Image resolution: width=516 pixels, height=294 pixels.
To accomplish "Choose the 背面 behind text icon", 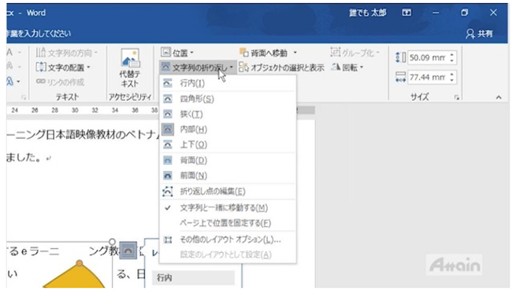I will [168, 160].
